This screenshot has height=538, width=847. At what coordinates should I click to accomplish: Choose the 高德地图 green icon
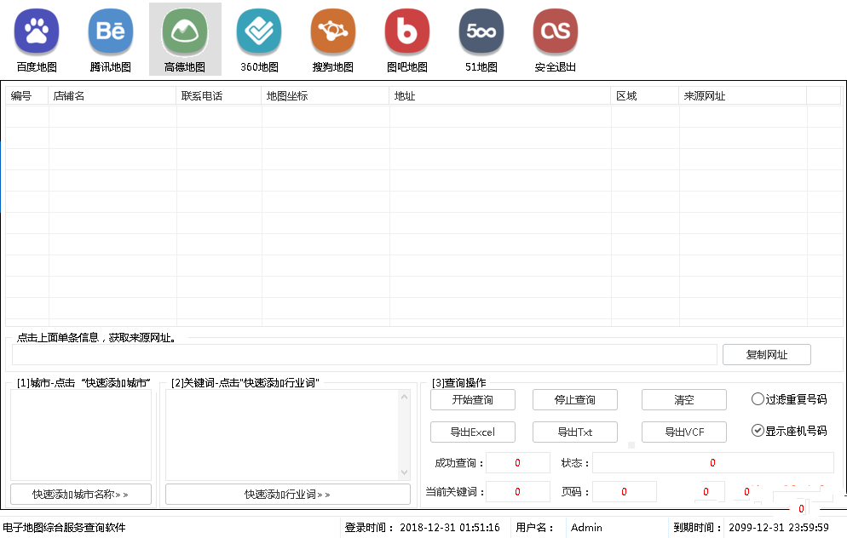(x=185, y=31)
